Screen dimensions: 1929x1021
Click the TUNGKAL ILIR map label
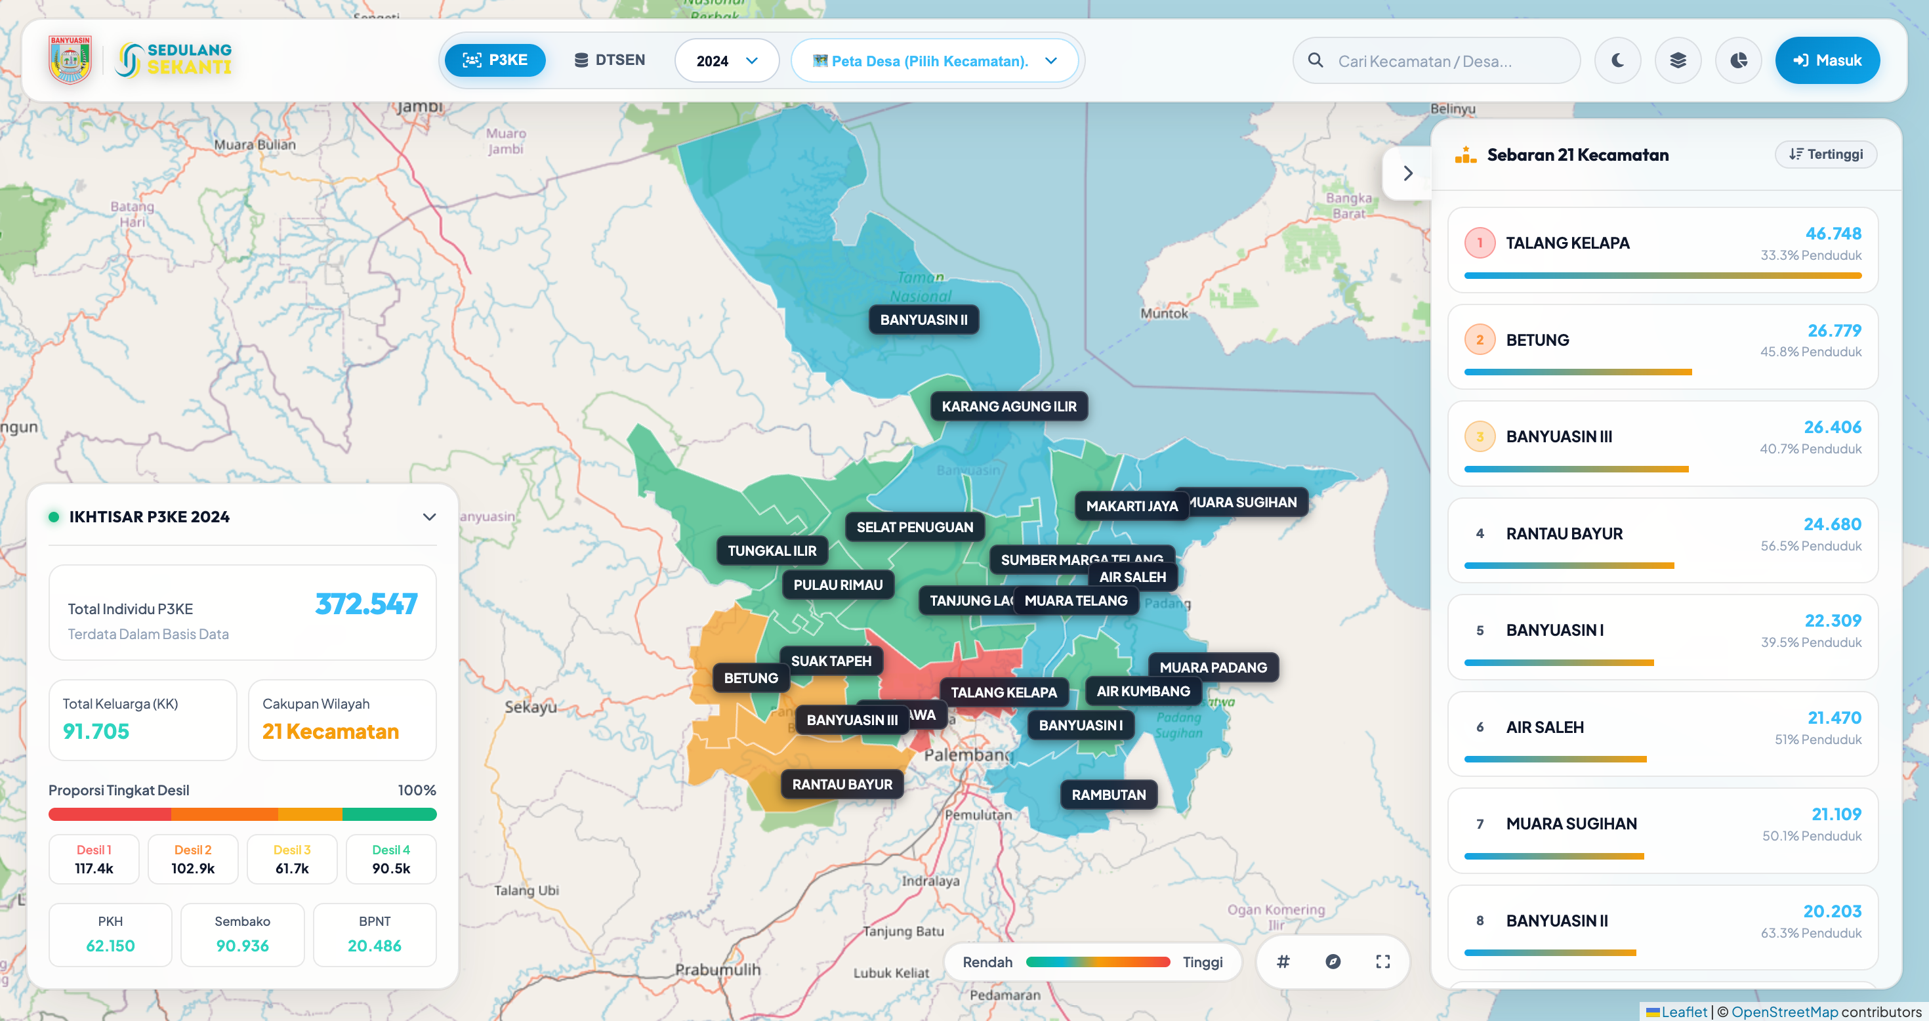pos(772,551)
